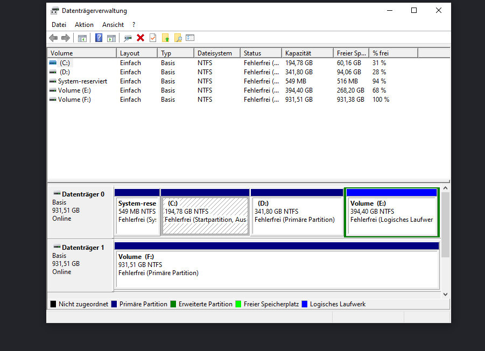Sort by the Typ column header
485x351 pixels.
(x=175, y=53)
